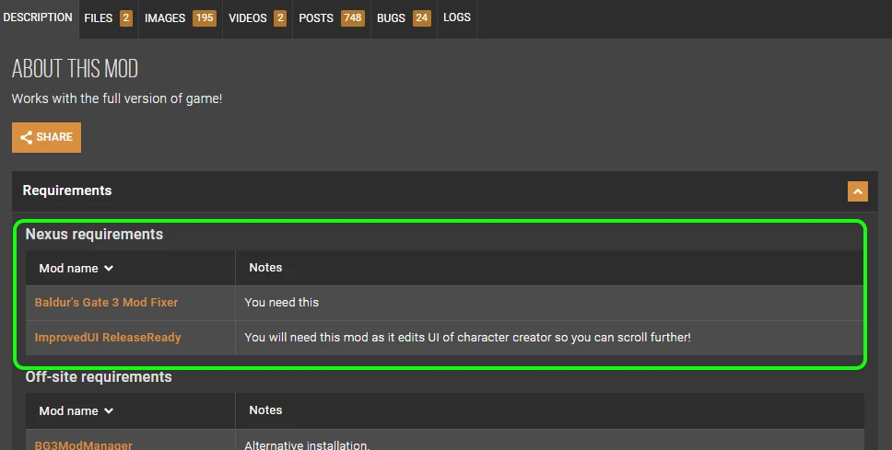892x450 pixels.
Task: Select the "You need this" note text
Action: (282, 302)
